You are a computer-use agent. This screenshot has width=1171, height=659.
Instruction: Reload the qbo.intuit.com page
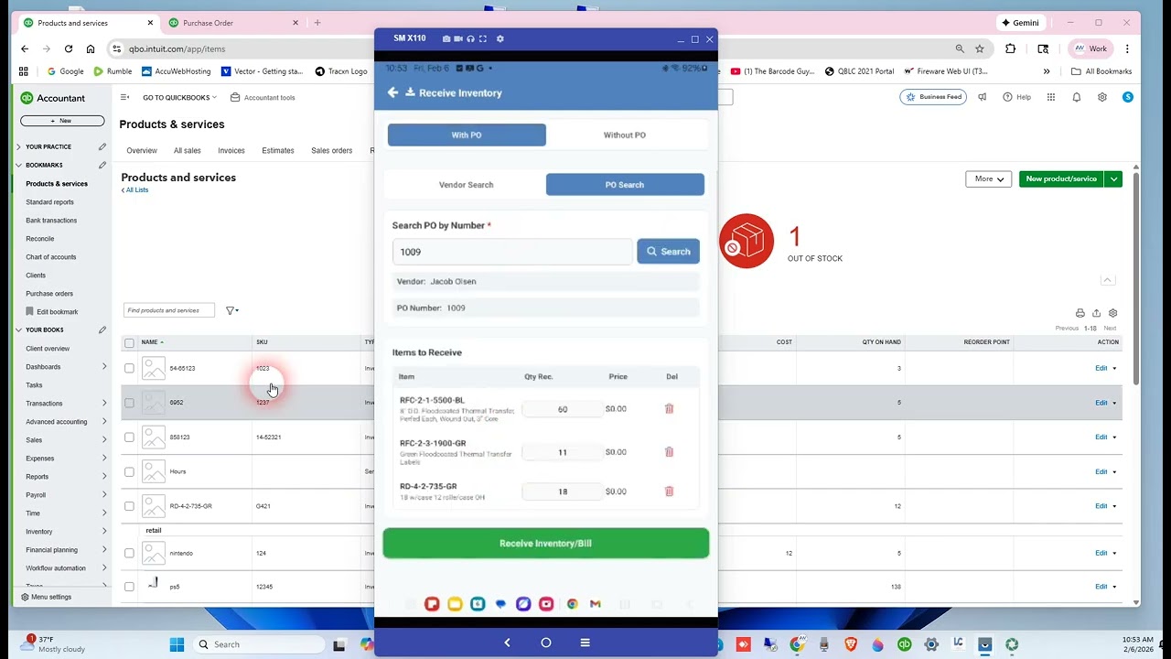coord(69,49)
